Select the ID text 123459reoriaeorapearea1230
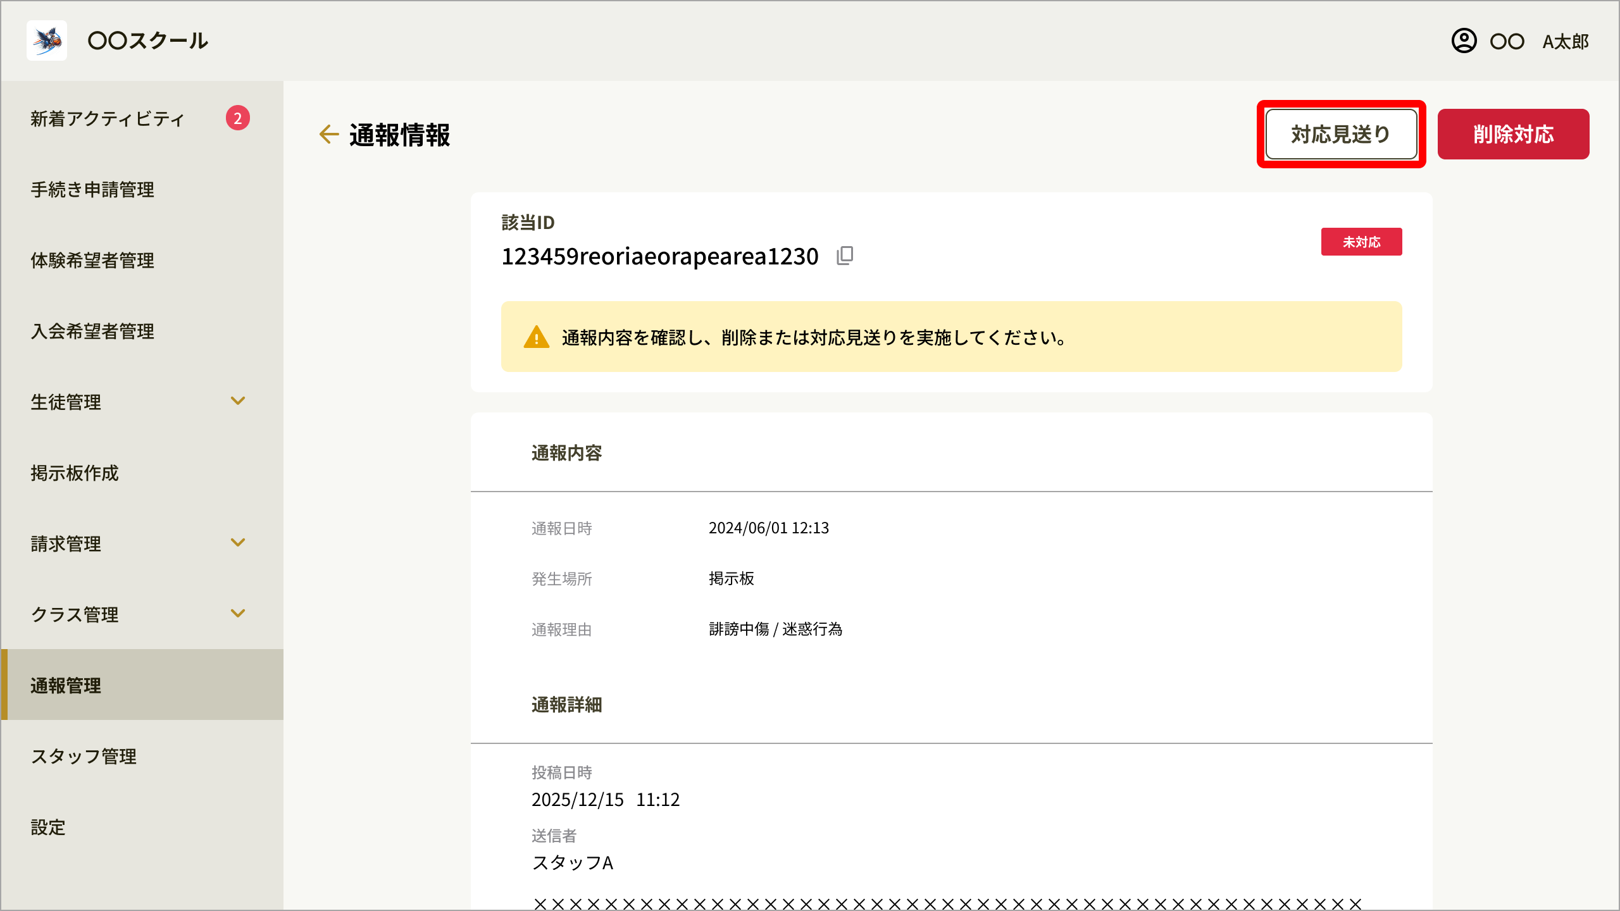Viewport: 1620px width, 911px height. [660, 256]
